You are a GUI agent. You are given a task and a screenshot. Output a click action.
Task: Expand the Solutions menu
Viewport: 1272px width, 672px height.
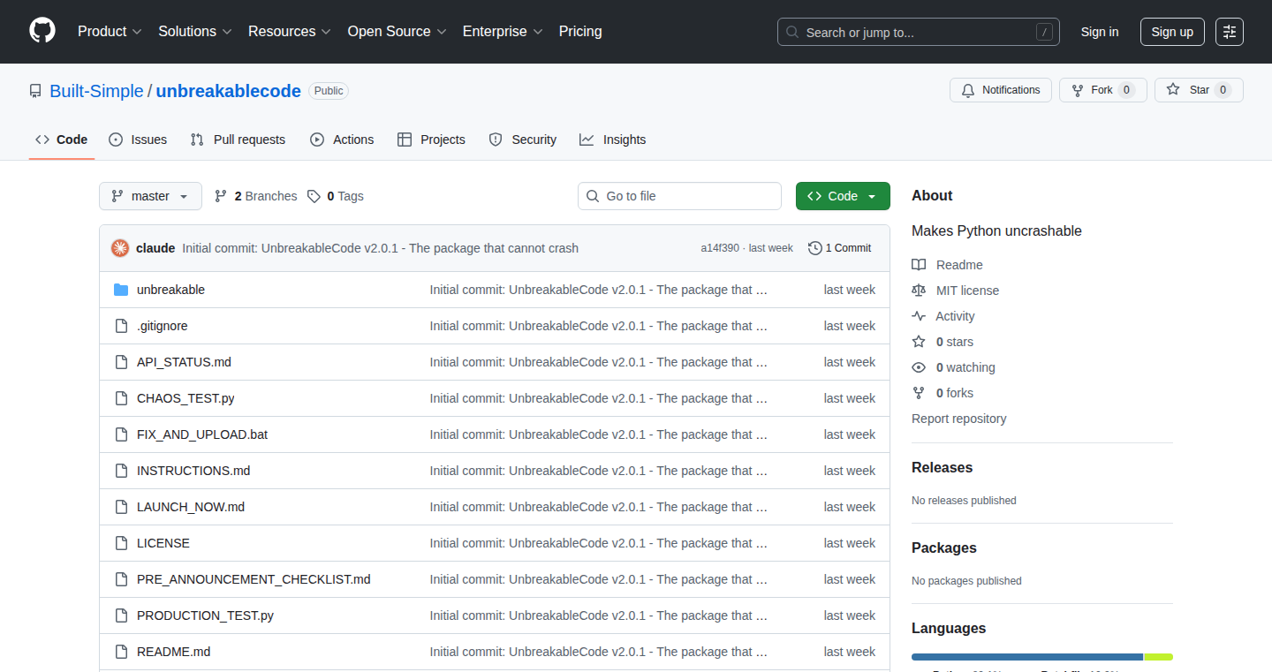(195, 32)
